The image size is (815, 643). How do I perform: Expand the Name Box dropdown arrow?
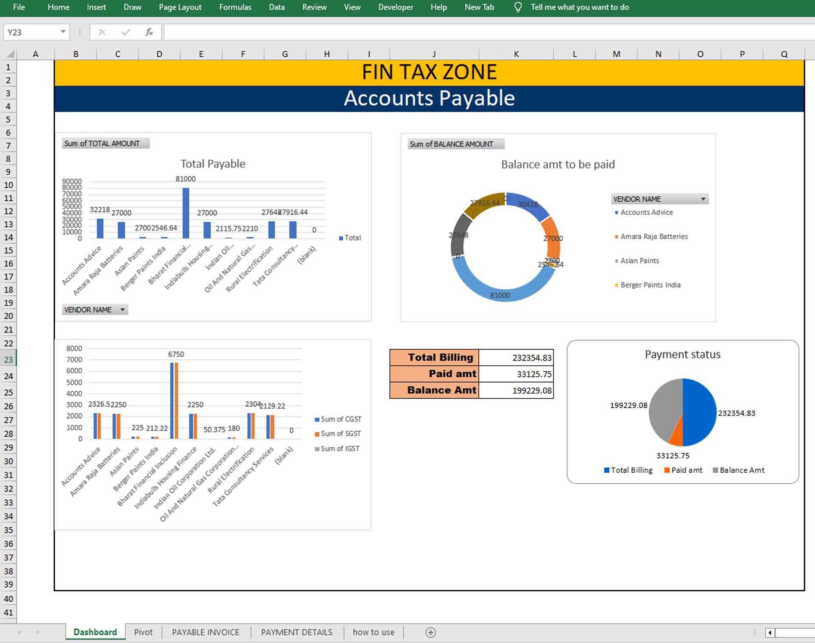click(63, 32)
